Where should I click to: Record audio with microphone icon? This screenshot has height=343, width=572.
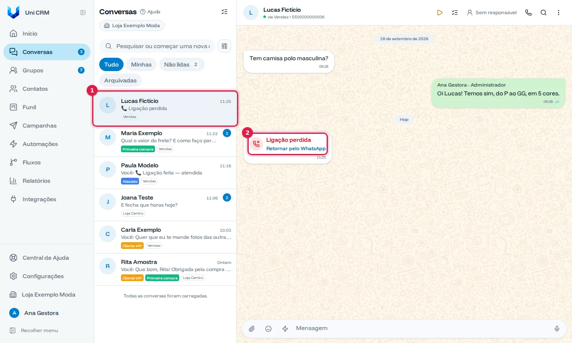(557, 329)
